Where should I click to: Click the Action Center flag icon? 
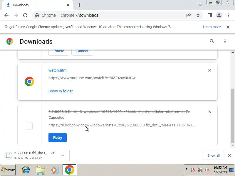193,170
